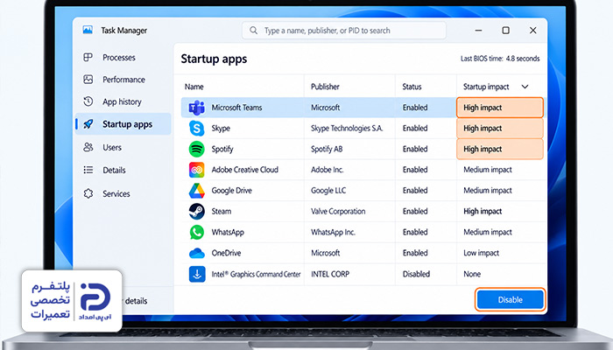Select the WhatsApp row name
The height and width of the screenshot is (350, 613).
pyautogui.click(x=228, y=232)
